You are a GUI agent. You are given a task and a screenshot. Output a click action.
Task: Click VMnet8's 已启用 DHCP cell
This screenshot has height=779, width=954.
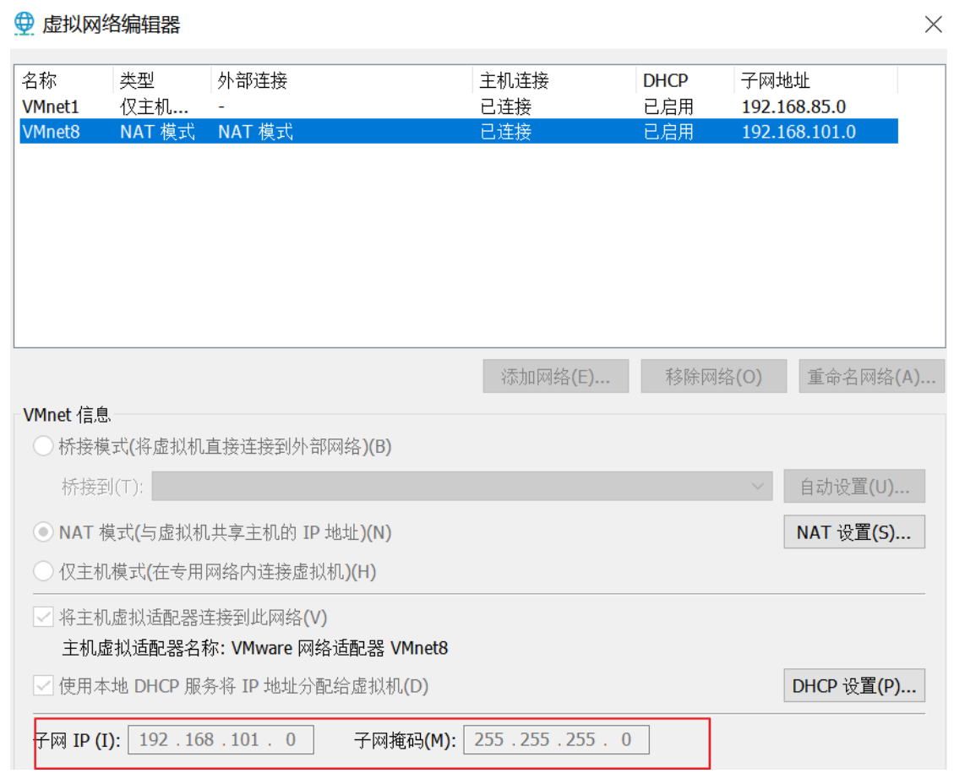[668, 132]
